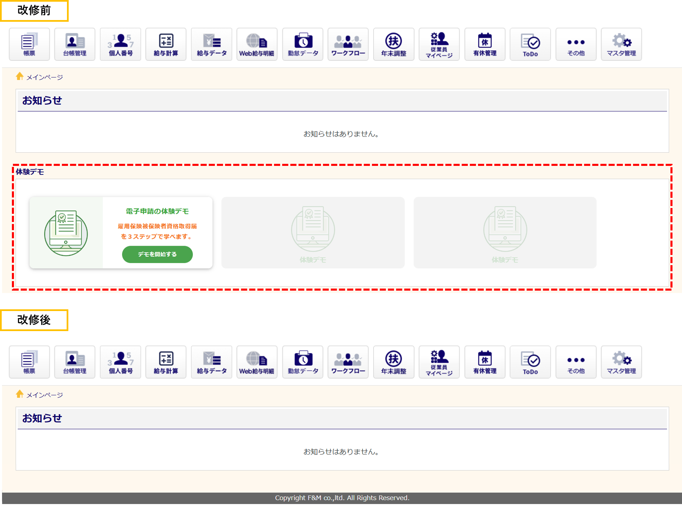
Task: Open ワークフロー in the top toolbar
Action: tap(348, 44)
